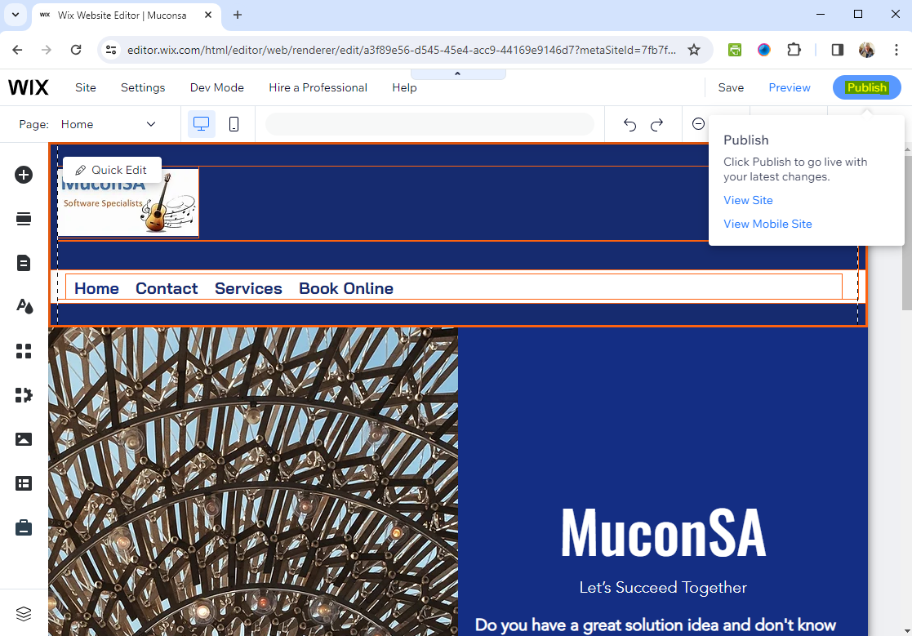
Task: Open the Extensions puzzle icon
Action: (x=794, y=50)
